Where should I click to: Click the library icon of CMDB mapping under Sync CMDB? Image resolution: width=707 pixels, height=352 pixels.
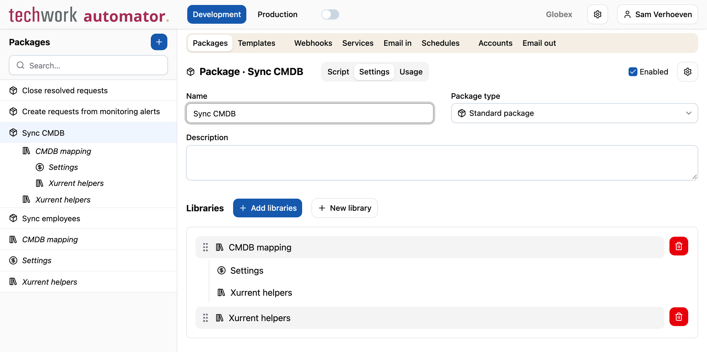tap(27, 151)
